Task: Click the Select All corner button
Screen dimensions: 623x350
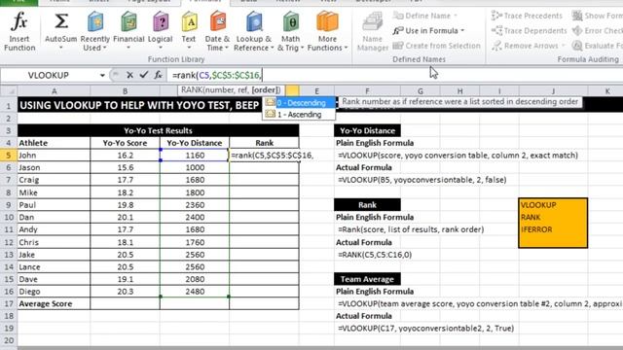Action: click(x=9, y=91)
